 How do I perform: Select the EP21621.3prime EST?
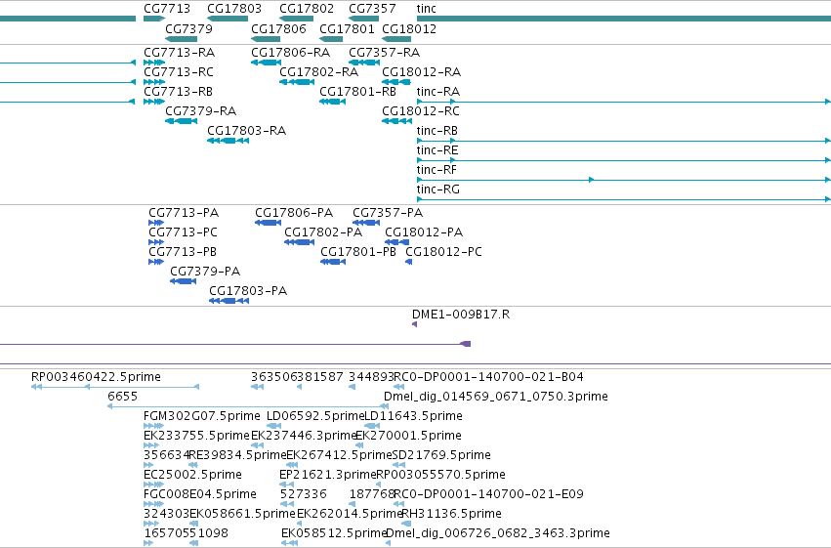coord(328,475)
